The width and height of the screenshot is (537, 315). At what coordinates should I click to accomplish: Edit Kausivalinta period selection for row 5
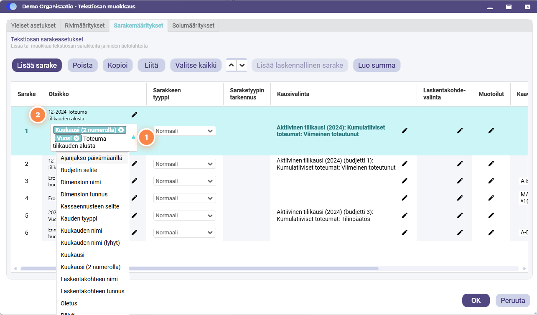click(x=405, y=215)
